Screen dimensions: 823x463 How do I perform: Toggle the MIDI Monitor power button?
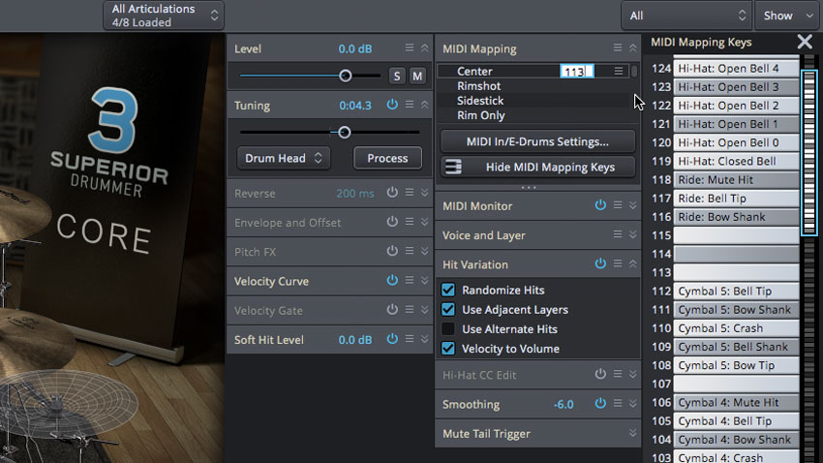pos(600,205)
